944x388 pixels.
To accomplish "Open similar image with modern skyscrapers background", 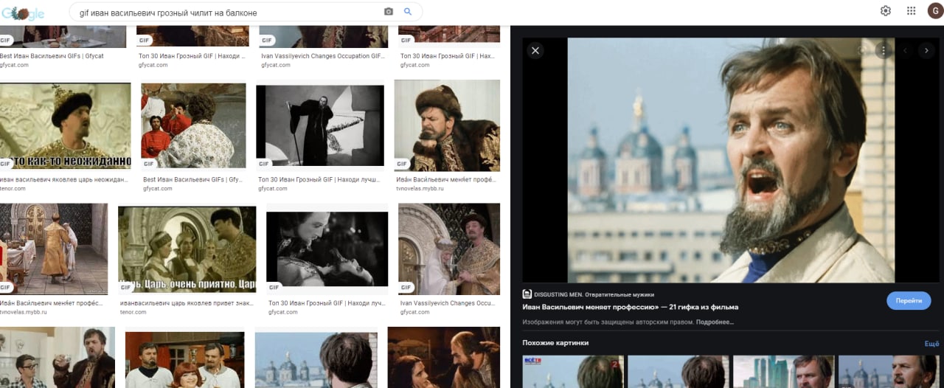I will pyautogui.click(x=783, y=372).
